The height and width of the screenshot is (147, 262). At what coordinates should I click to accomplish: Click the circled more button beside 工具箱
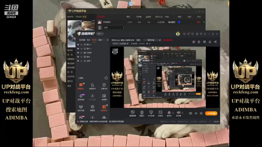point(106,78)
